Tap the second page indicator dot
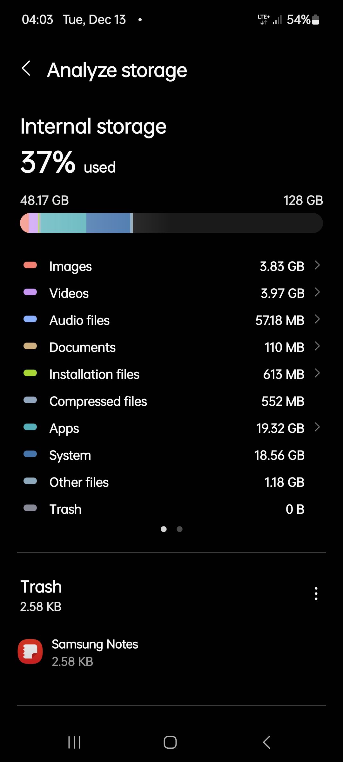Screen dimensions: 343x762 click(179, 529)
